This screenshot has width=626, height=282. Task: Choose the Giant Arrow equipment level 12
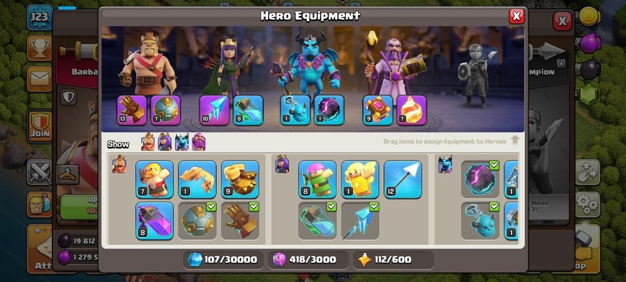[x=403, y=179]
